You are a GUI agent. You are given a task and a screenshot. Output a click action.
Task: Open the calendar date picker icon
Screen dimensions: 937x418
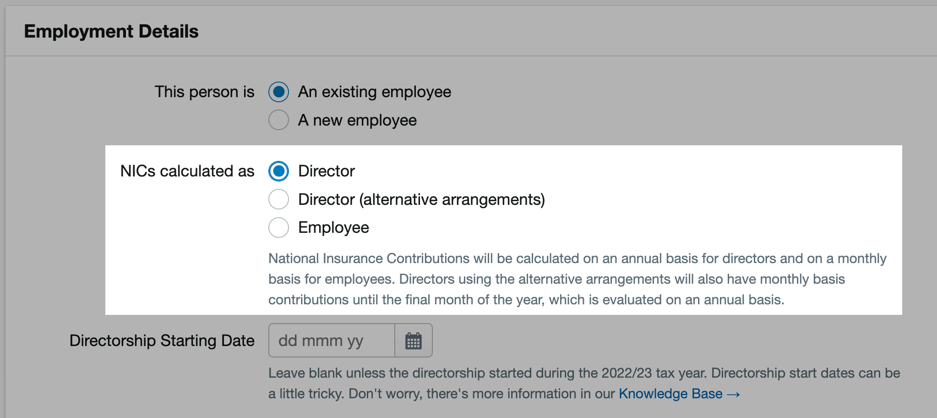pyautogui.click(x=414, y=341)
